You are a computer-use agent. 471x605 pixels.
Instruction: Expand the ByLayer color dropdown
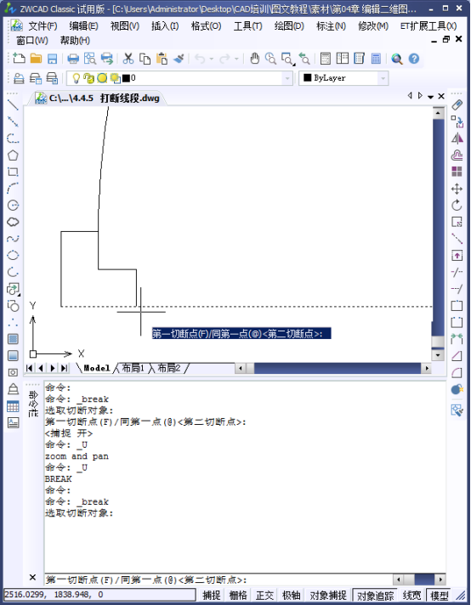point(383,78)
